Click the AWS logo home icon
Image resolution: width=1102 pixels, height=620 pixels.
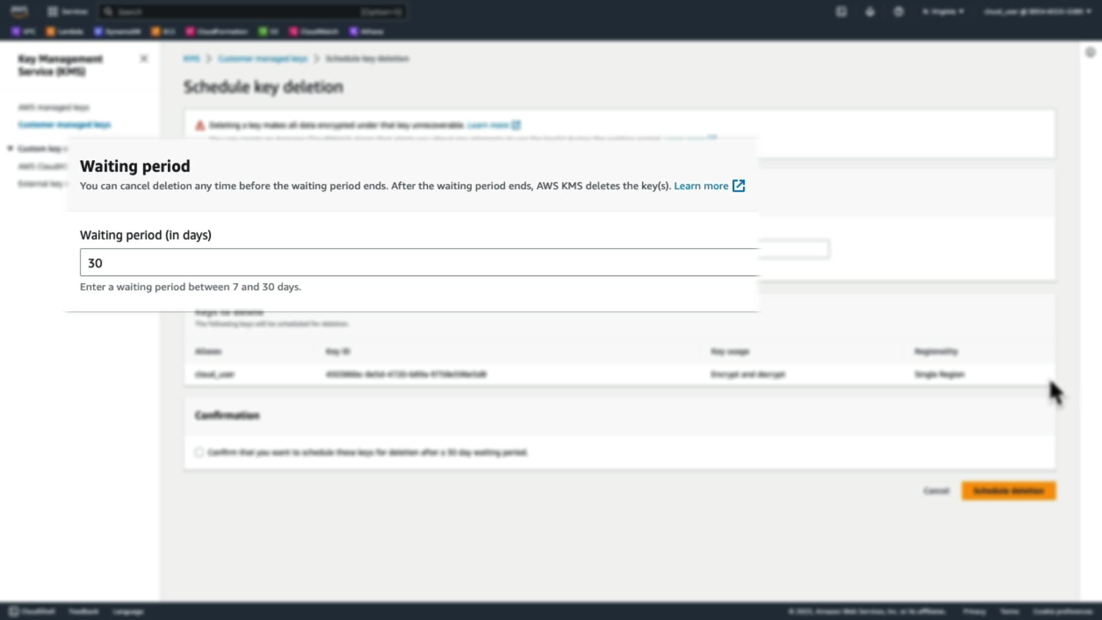pyautogui.click(x=19, y=11)
